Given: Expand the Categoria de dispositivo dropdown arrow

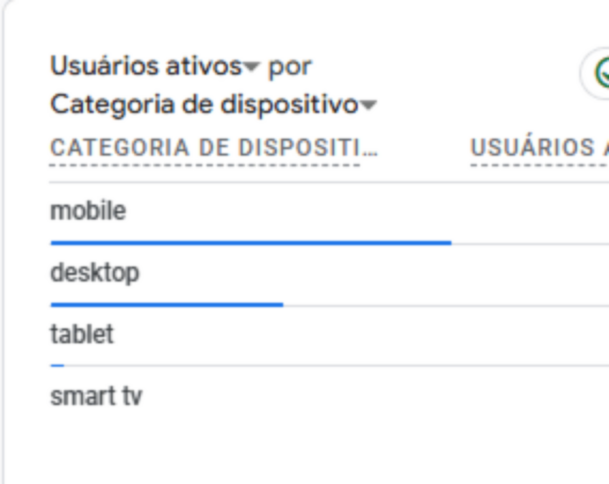Looking at the screenshot, I should pyautogui.click(x=368, y=106).
